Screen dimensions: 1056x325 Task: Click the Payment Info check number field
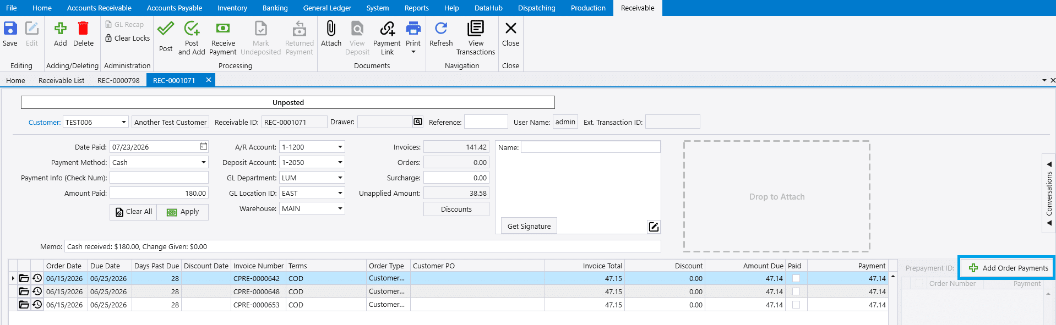click(x=159, y=178)
